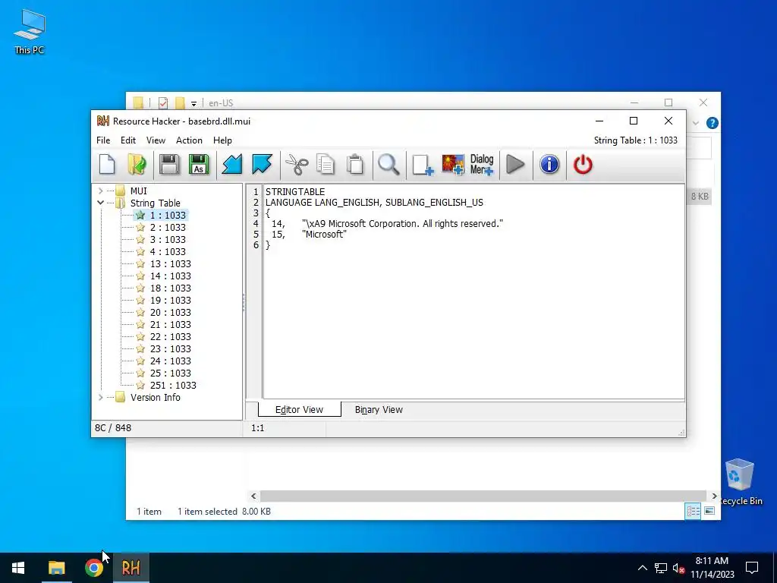Show hidden system tray icons

tap(642, 568)
